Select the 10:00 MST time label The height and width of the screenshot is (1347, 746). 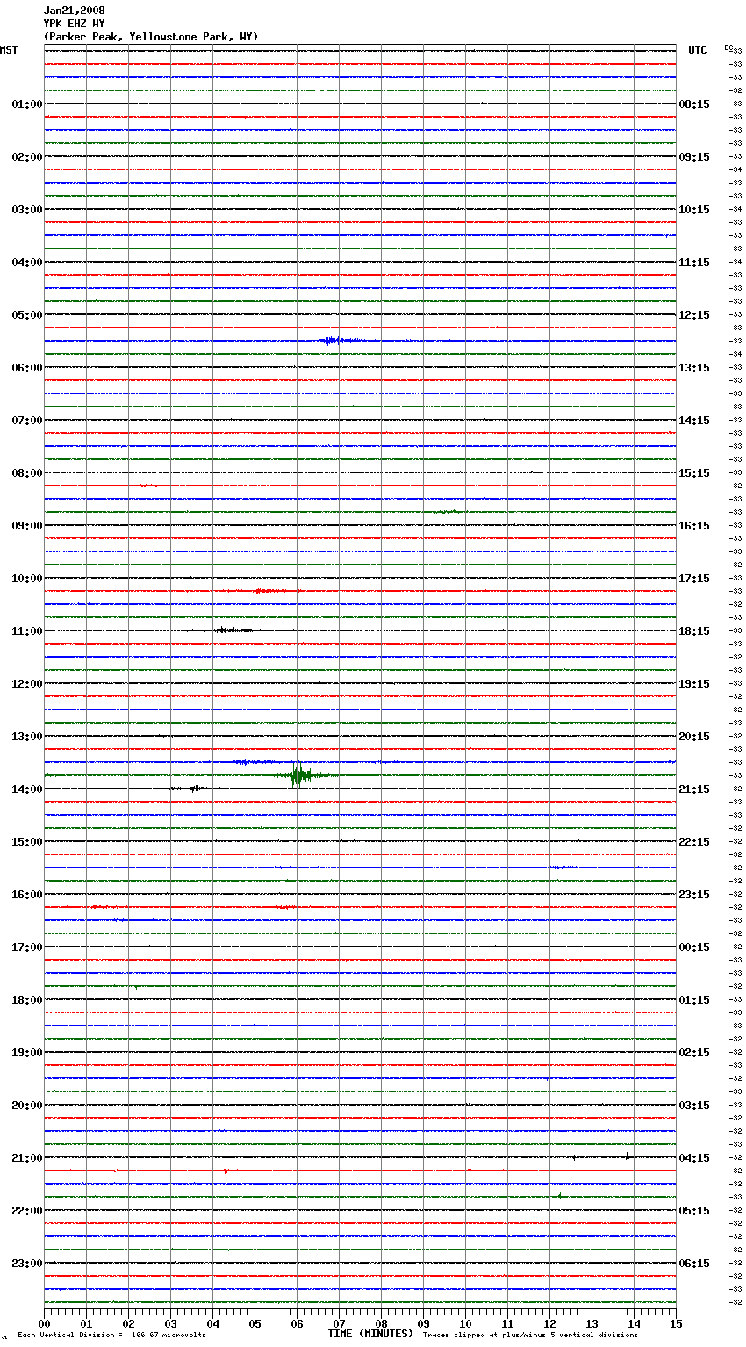(27, 579)
